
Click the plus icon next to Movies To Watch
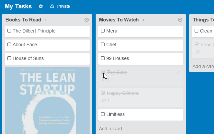click(x=143, y=20)
